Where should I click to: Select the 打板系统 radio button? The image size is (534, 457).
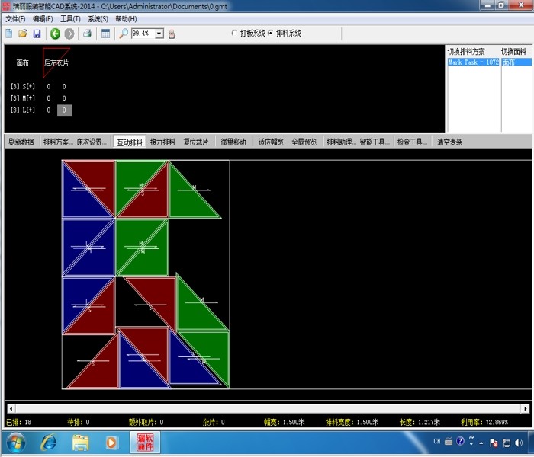(234, 33)
